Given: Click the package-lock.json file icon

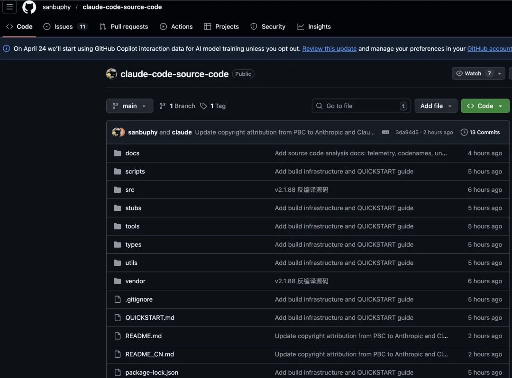Looking at the screenshot, I should [118, 372].
